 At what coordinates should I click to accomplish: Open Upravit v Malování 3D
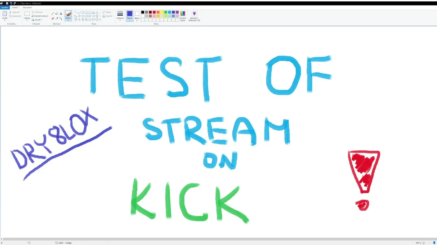coord(194,16)
